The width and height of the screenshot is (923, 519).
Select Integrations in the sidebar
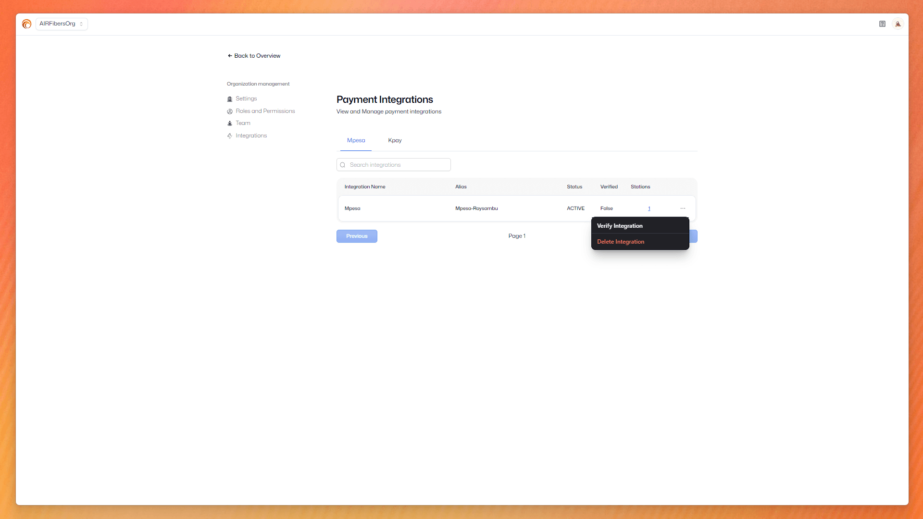[x=251, y=136]
